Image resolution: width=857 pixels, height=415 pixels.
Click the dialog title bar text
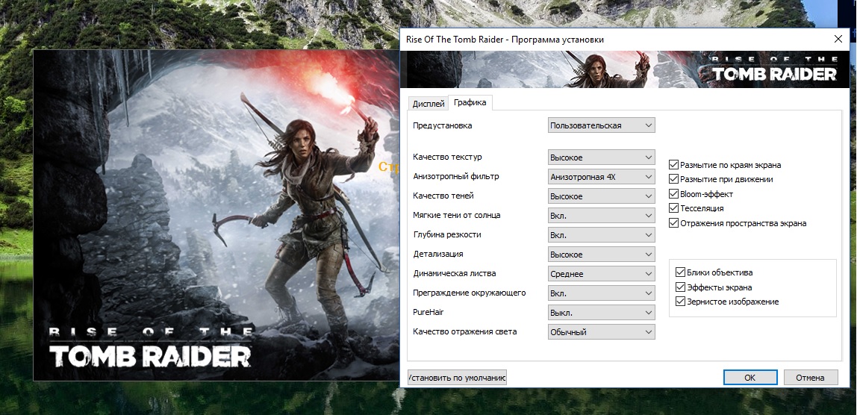pos(505,40)
